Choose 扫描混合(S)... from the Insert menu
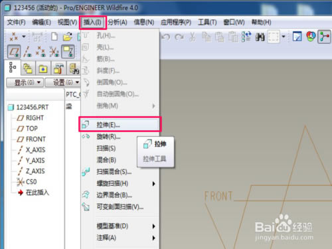Screen dimensions: 332x249 (x=120, y=172)
